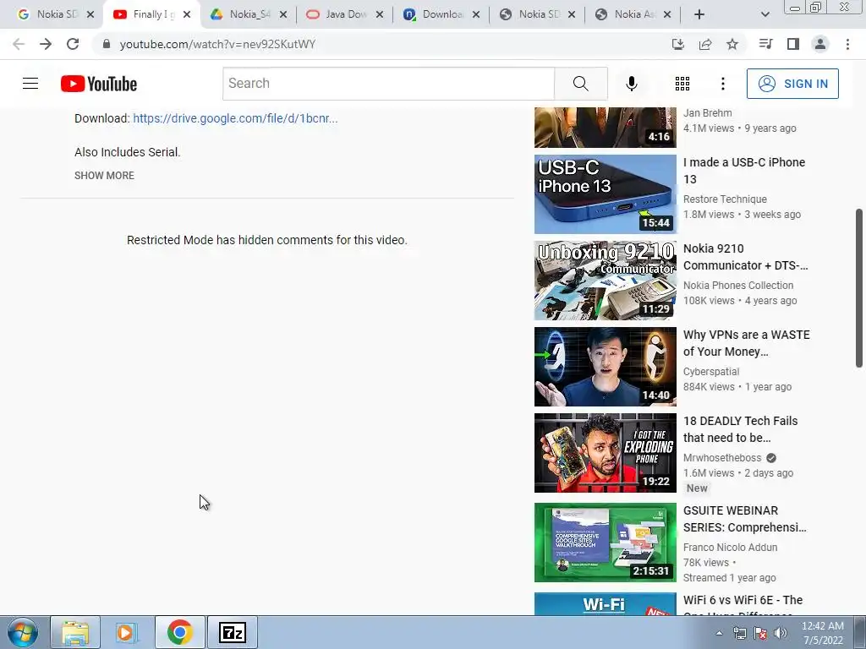This screenshot has height=649, width=866.
Task: Click the Chrome taskbar icon
Action: [x=179, y=632]
